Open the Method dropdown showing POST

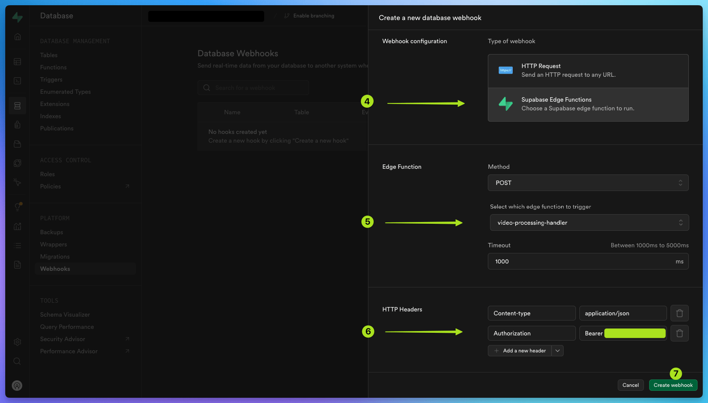pyautogui.click(x=588, y=183)
